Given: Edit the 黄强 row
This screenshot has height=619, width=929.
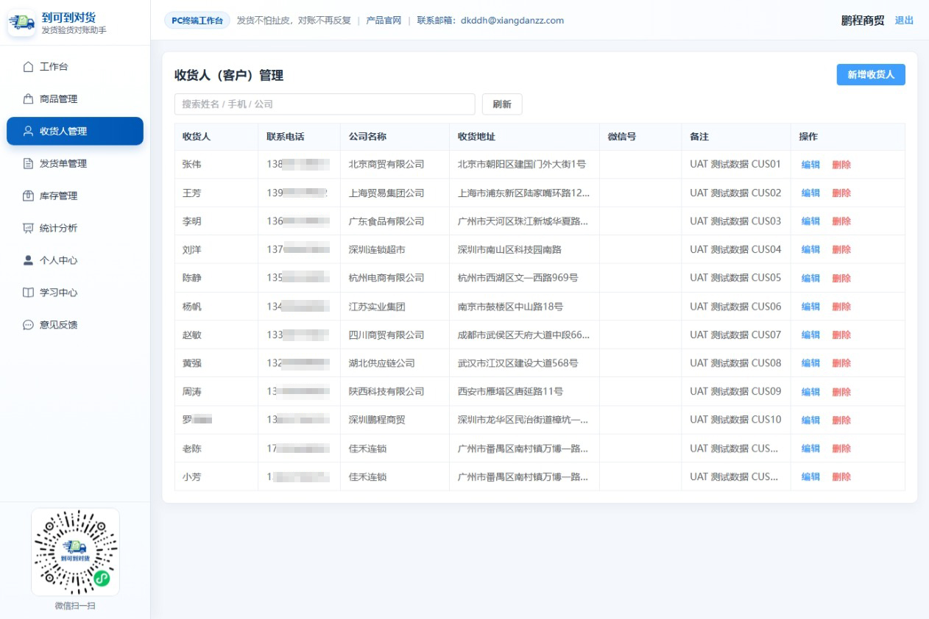Looking at the screenshot, I should (x=810, y=363).
